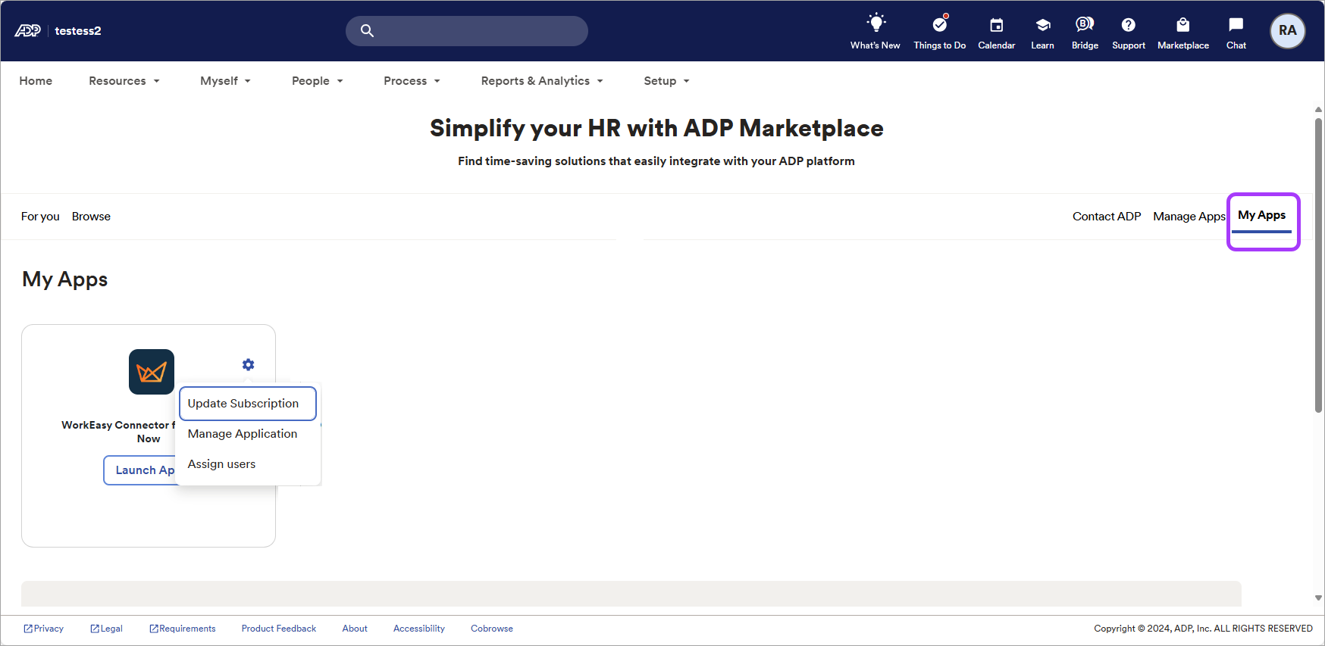Expand the People dropdown
Screen dimensions: 1325x646
coord(318,81)
